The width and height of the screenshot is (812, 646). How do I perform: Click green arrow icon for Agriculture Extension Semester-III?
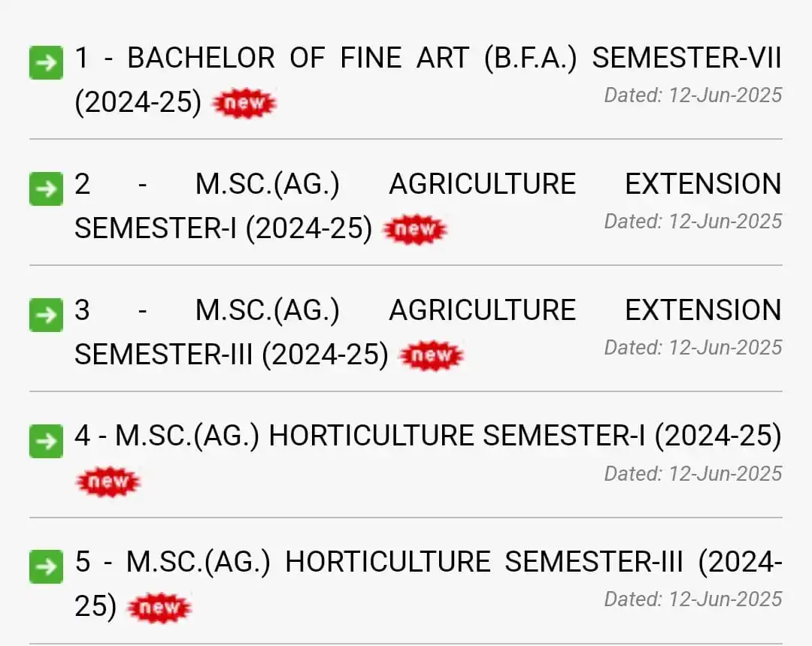pyautogui.click(x=46, y=315)
